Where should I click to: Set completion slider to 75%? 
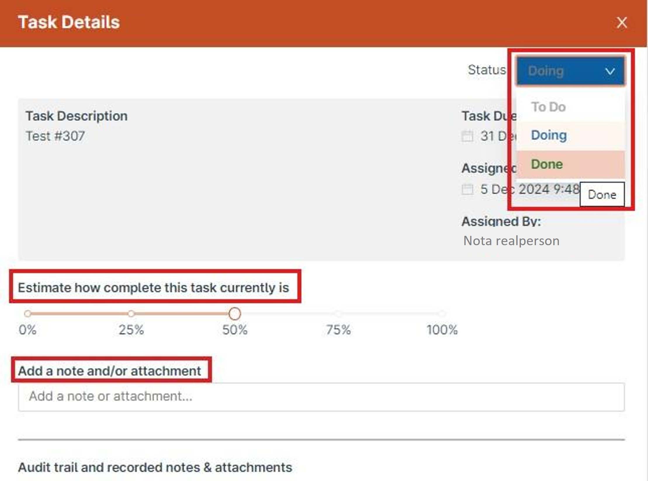(x=338, y=314)
